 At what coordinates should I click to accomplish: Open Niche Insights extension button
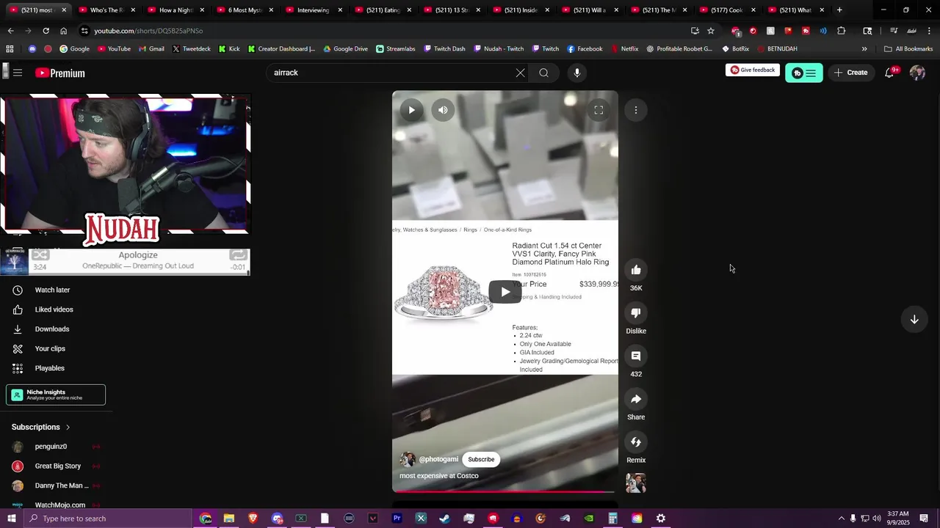pos(56,395)
